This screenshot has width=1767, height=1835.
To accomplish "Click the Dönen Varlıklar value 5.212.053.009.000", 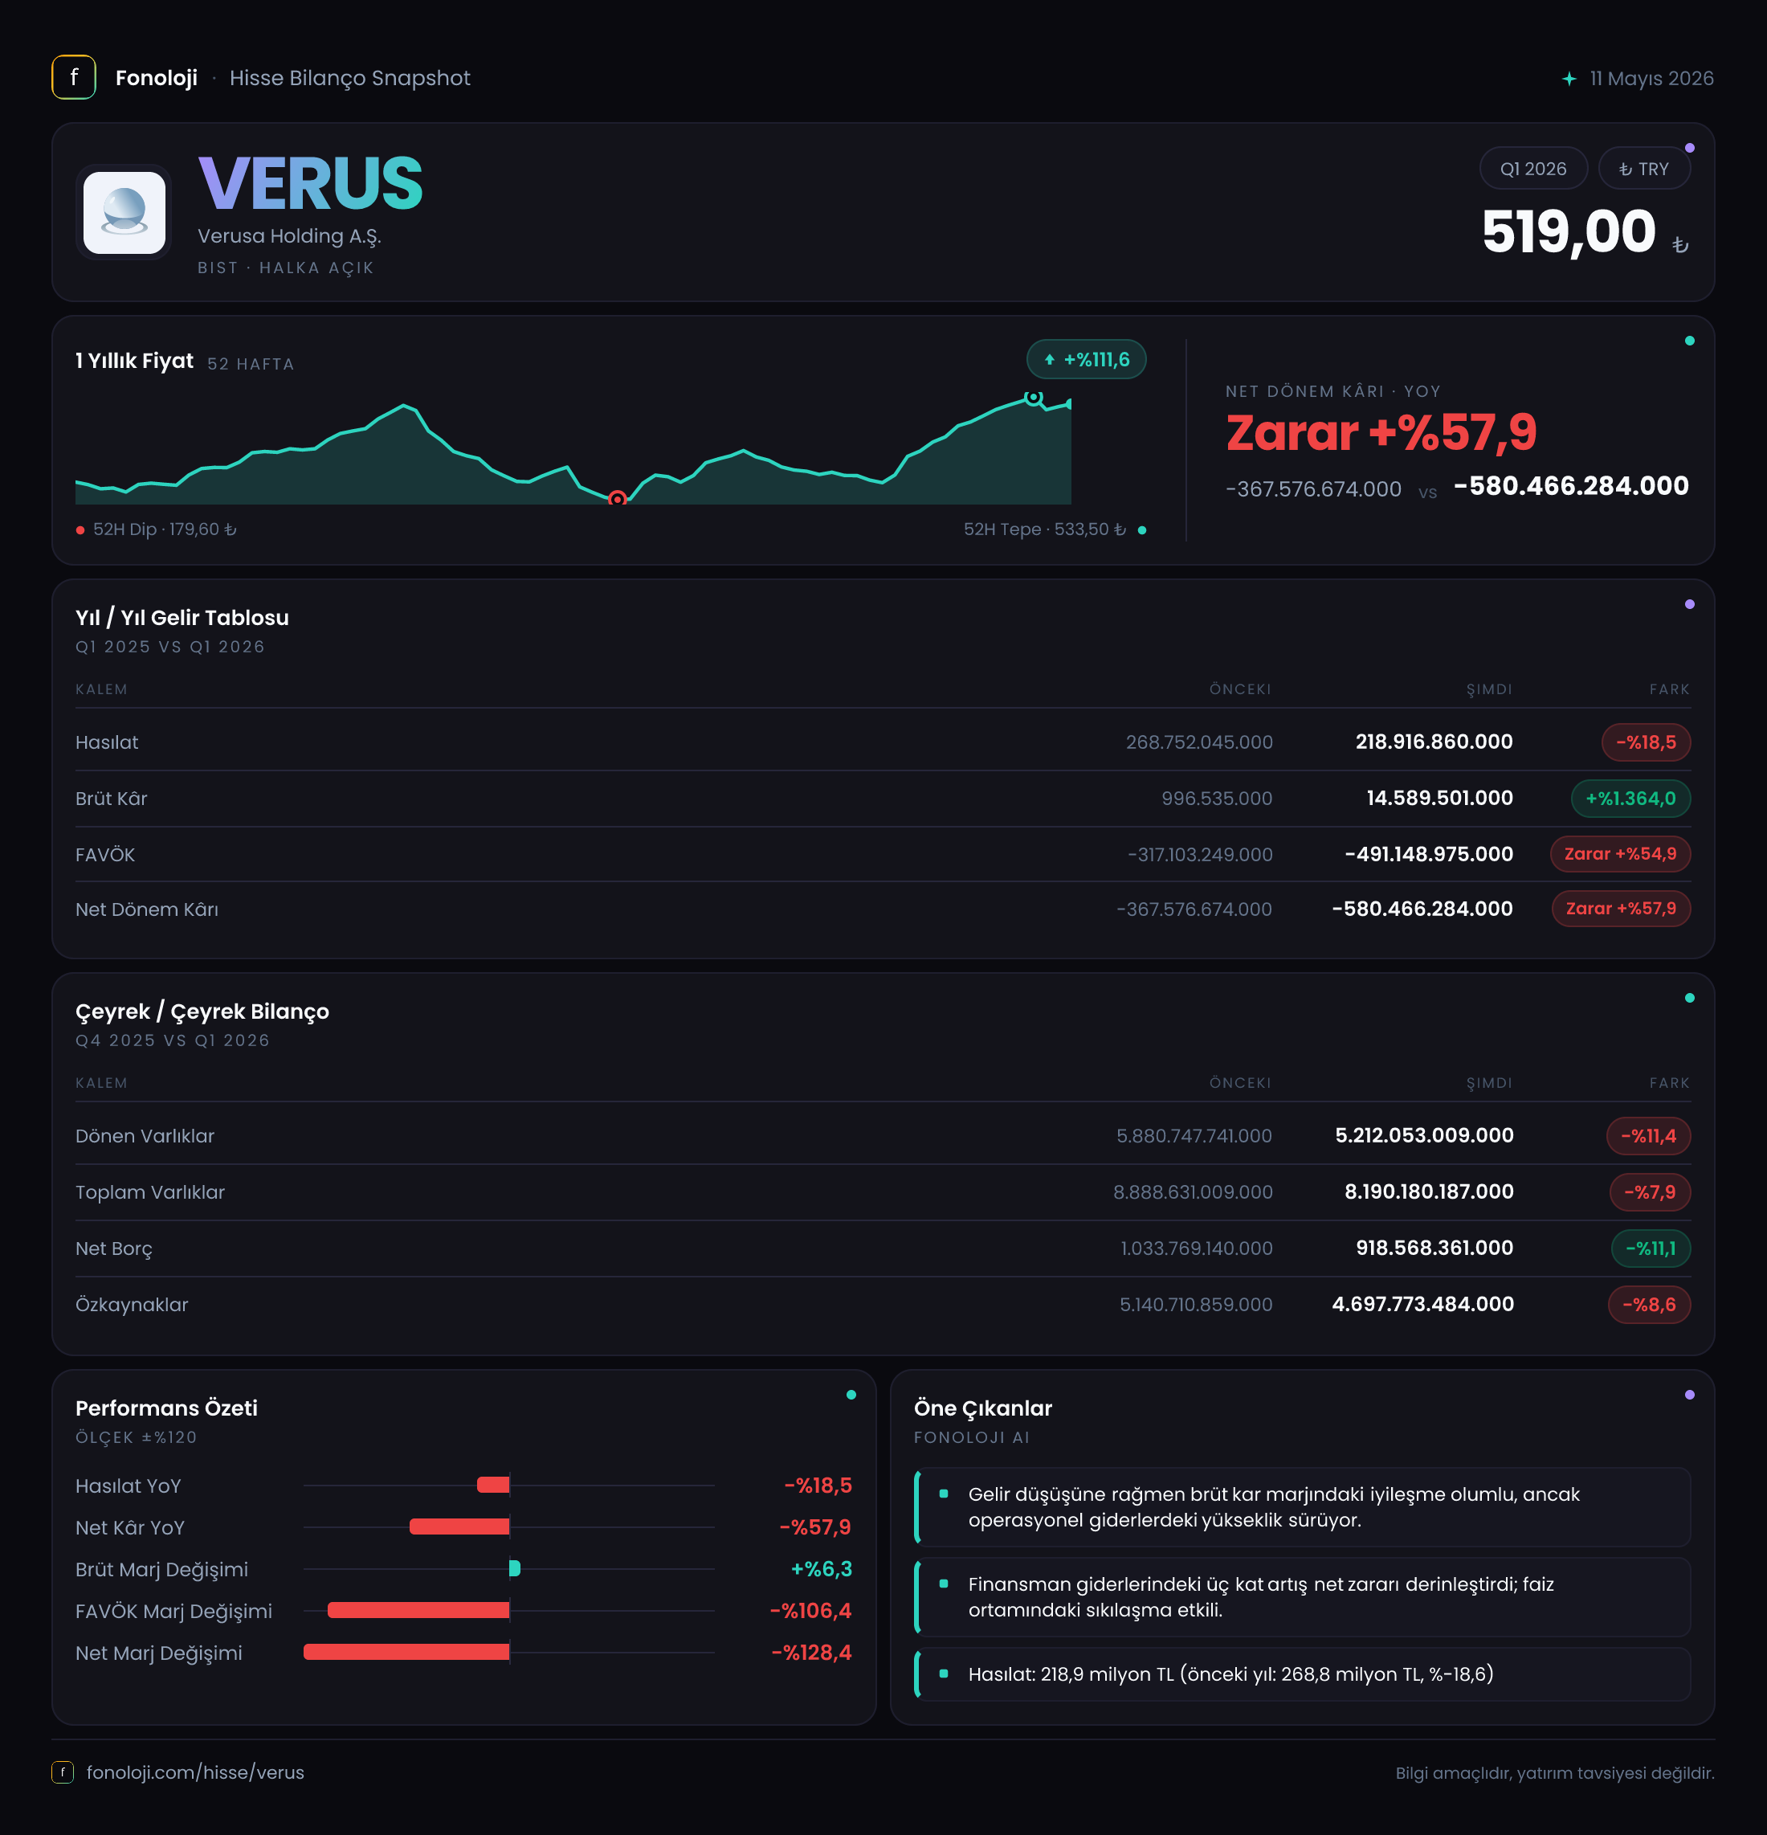I will pos(1425,1136).
